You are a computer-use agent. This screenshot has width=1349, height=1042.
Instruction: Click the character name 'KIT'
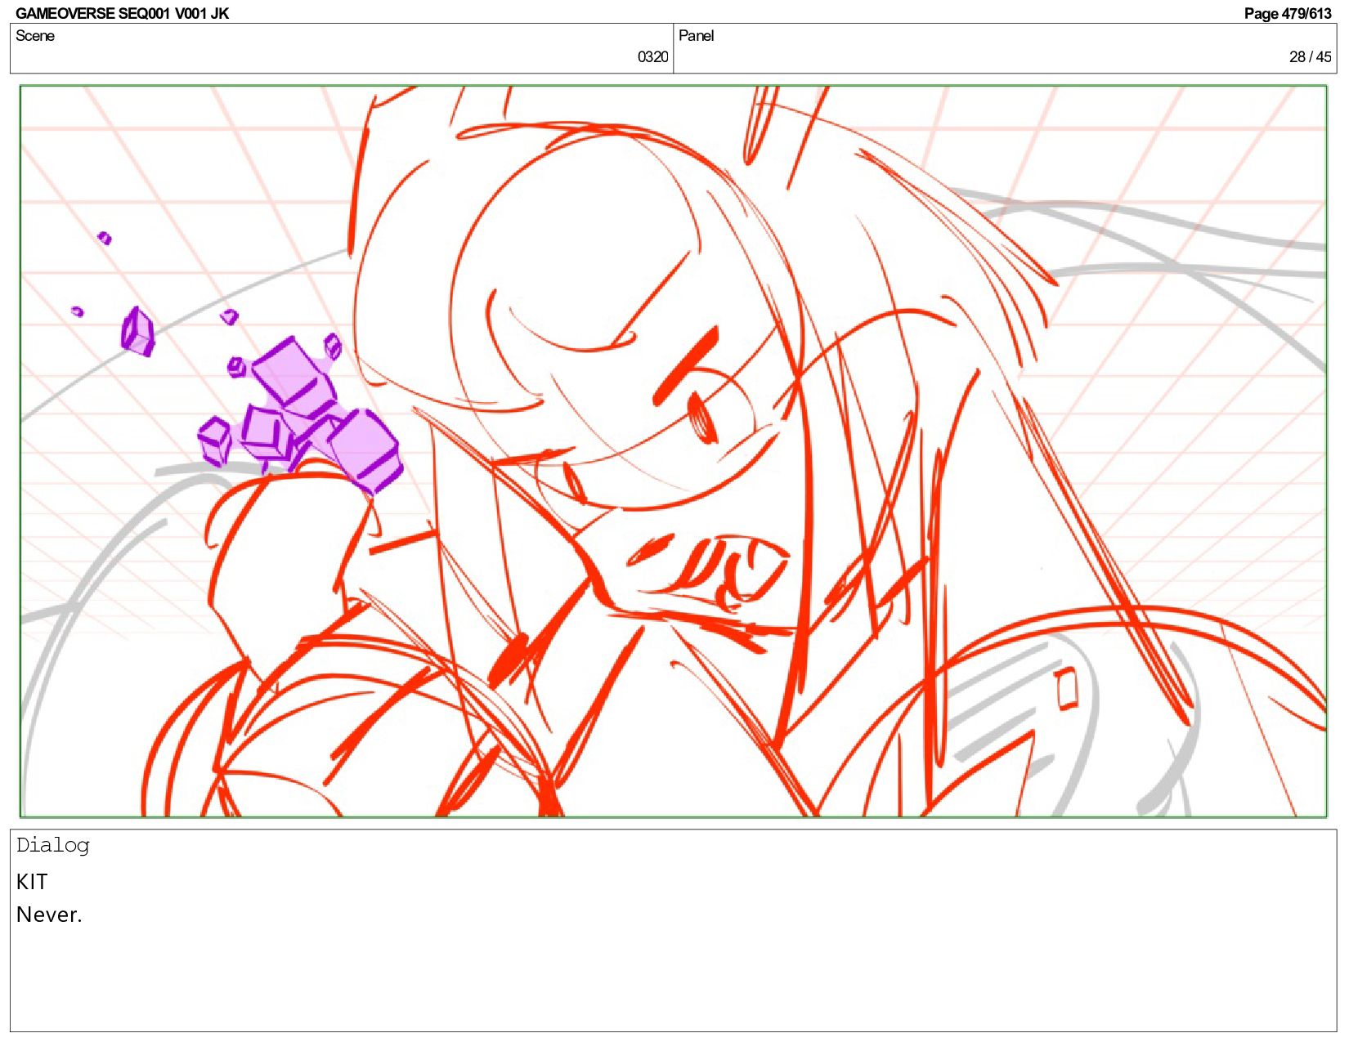[32, 882]
